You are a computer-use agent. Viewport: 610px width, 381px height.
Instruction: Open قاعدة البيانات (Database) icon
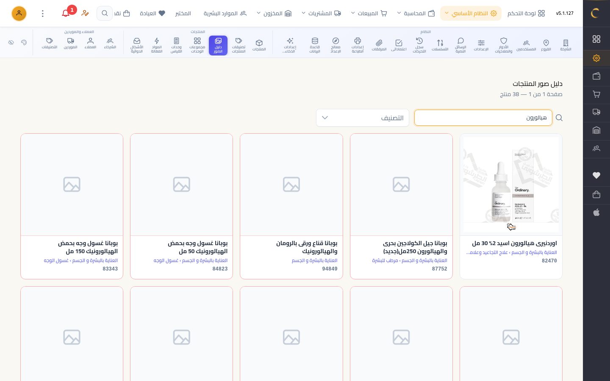[315, 45]
